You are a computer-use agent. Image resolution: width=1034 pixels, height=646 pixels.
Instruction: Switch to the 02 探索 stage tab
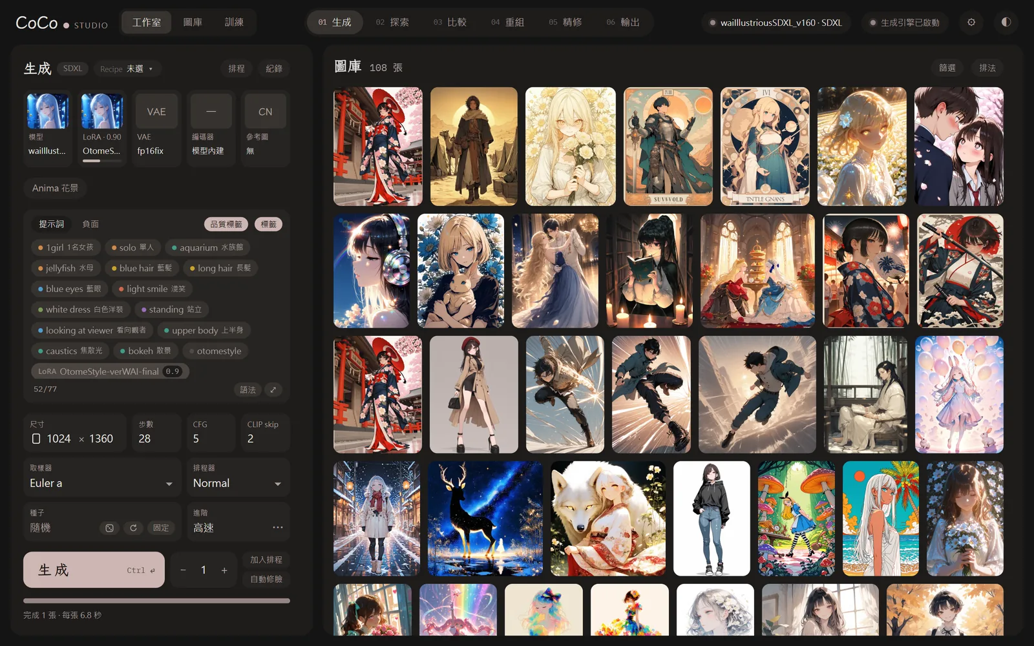pyautogui.click(x=392, y=22)
